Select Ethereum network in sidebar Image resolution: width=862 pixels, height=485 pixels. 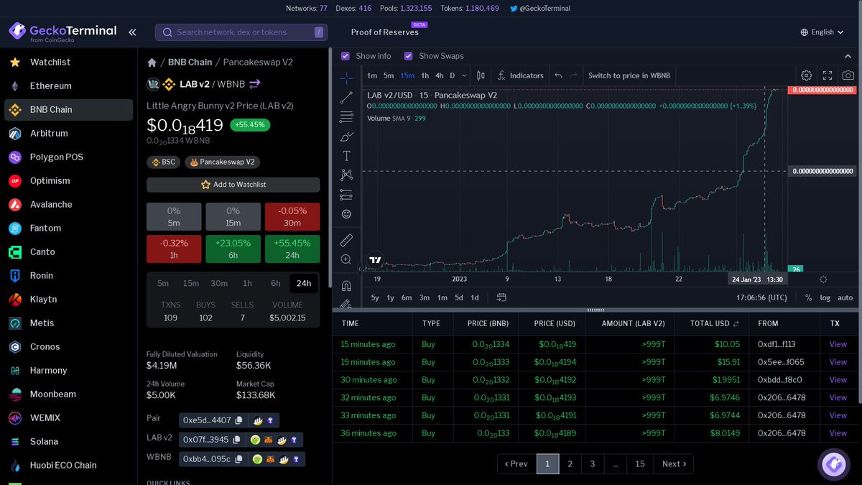(68, 86)
